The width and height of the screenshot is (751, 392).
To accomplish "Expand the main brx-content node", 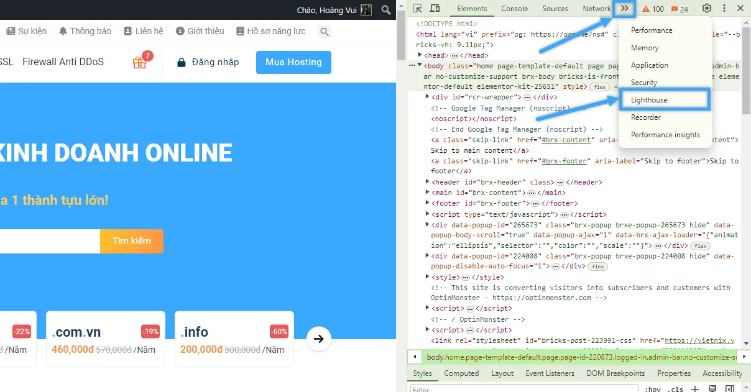I will 427,193.
